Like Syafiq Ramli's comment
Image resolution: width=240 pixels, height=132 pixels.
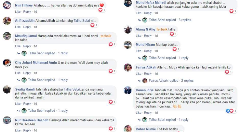[x=18, y=104]
